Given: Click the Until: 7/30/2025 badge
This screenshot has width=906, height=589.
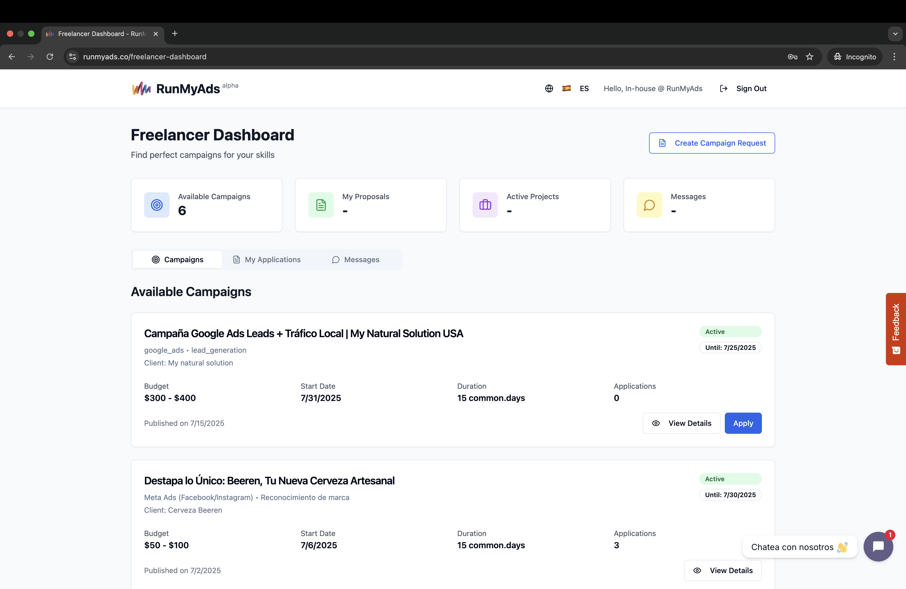Looking at the screenshot, I should 730,495.
